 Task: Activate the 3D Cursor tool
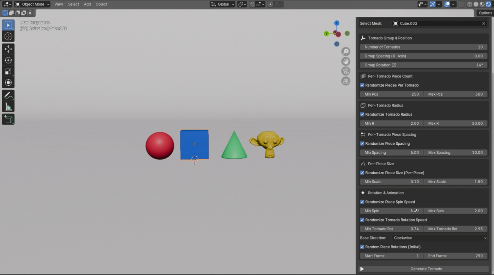pyautogui.click(x=8, y=37)
